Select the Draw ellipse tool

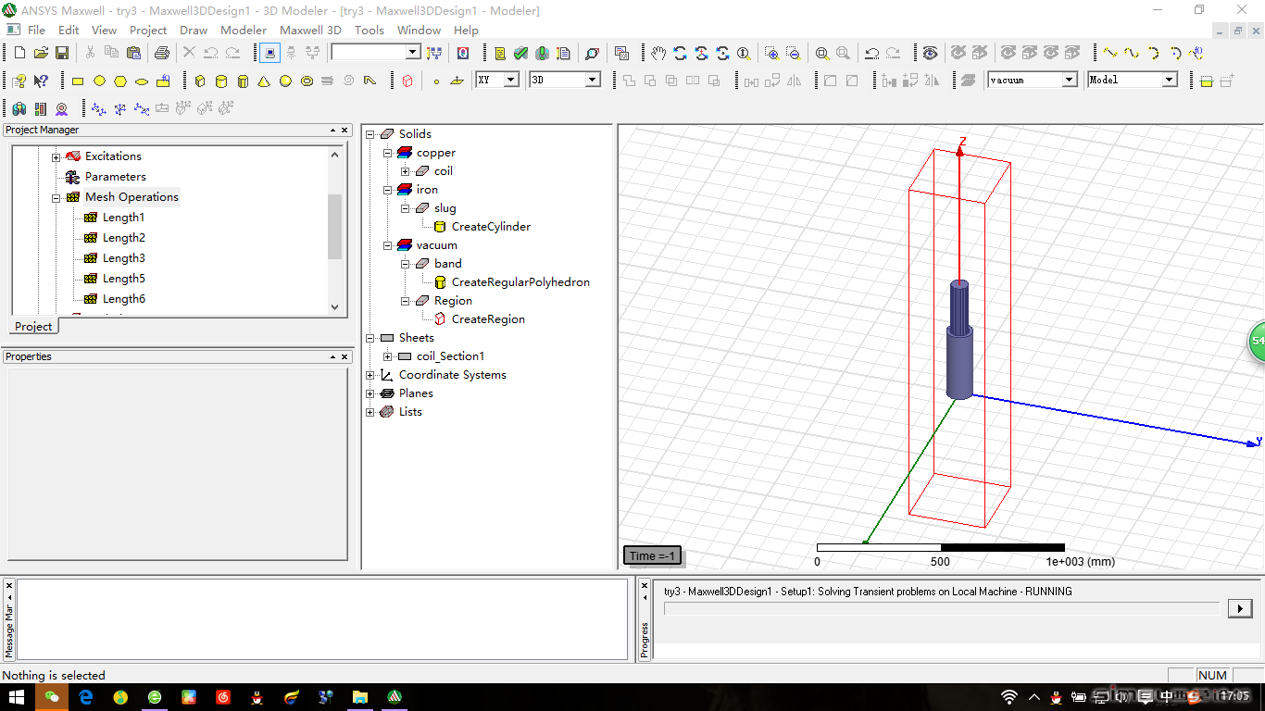142,81
